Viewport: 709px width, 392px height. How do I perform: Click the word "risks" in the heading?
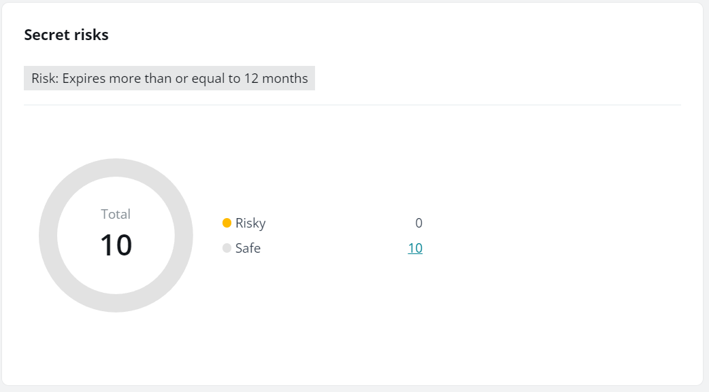point(90,35)
